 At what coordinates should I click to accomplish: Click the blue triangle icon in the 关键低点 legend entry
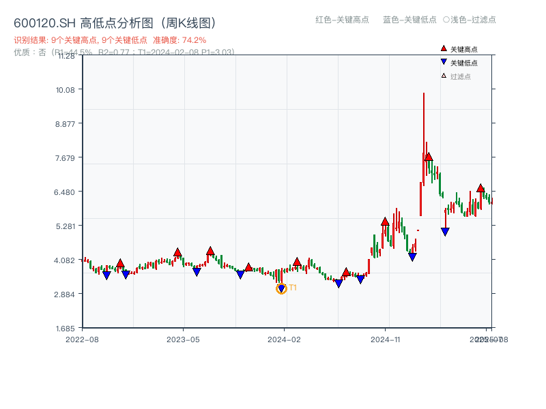click(x=444, y=62)
